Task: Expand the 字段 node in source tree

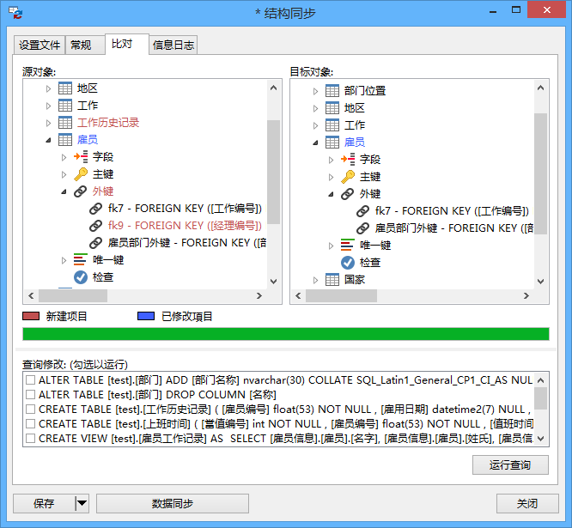Action: pyautogui.click(x=64, y=157)
